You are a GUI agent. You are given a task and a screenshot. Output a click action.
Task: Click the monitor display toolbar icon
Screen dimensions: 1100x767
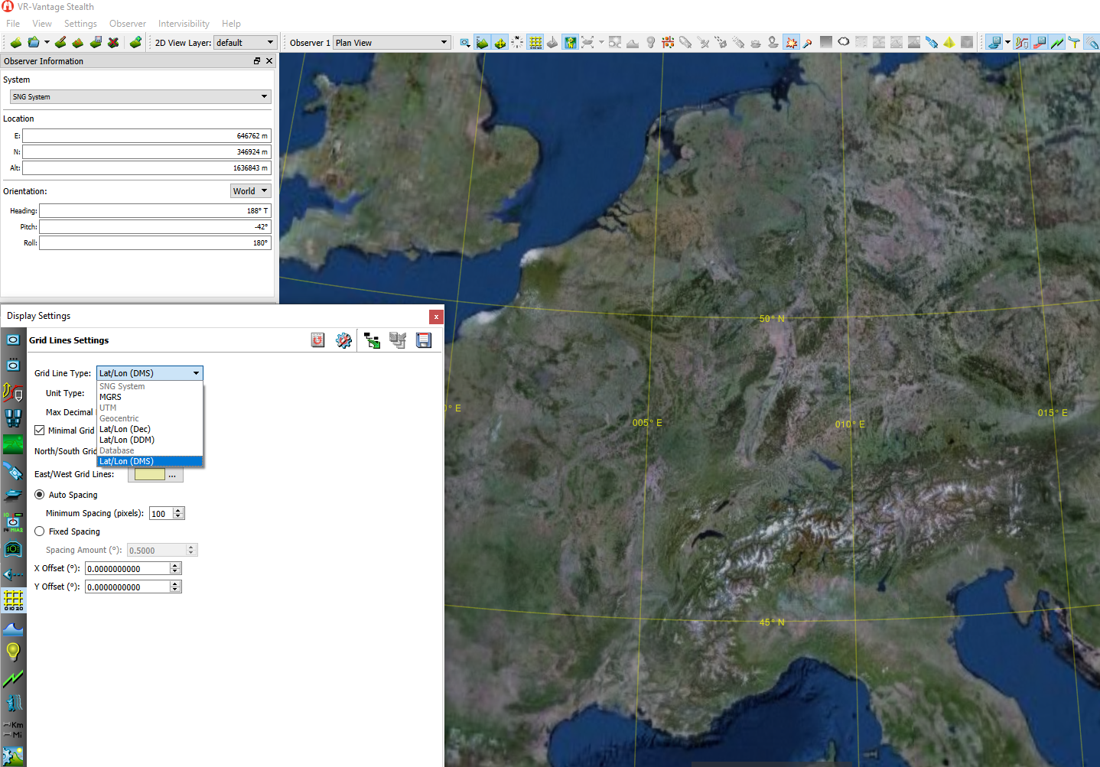click(x=994, y=43)
